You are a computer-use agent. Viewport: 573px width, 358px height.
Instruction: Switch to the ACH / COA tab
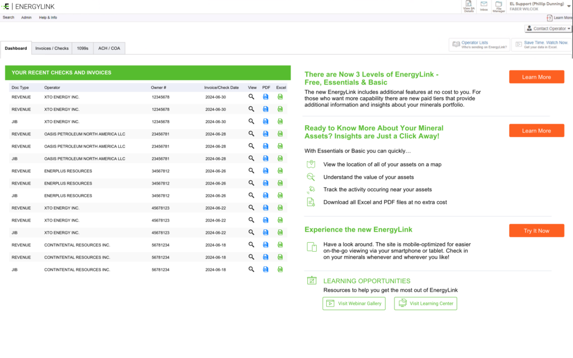click(109, 48)
